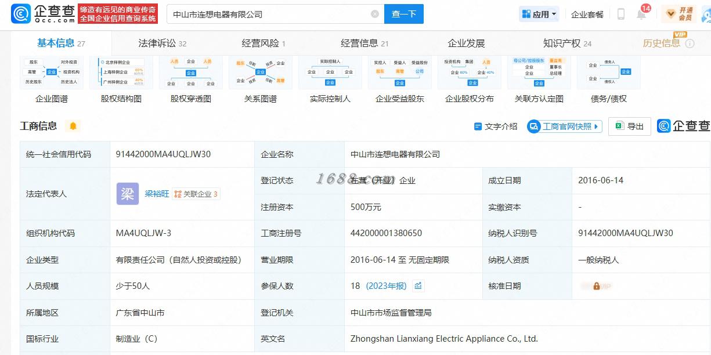Select the 广东省中山市 region value
Screen dimensions: 711x355
(x=140, y=313)
